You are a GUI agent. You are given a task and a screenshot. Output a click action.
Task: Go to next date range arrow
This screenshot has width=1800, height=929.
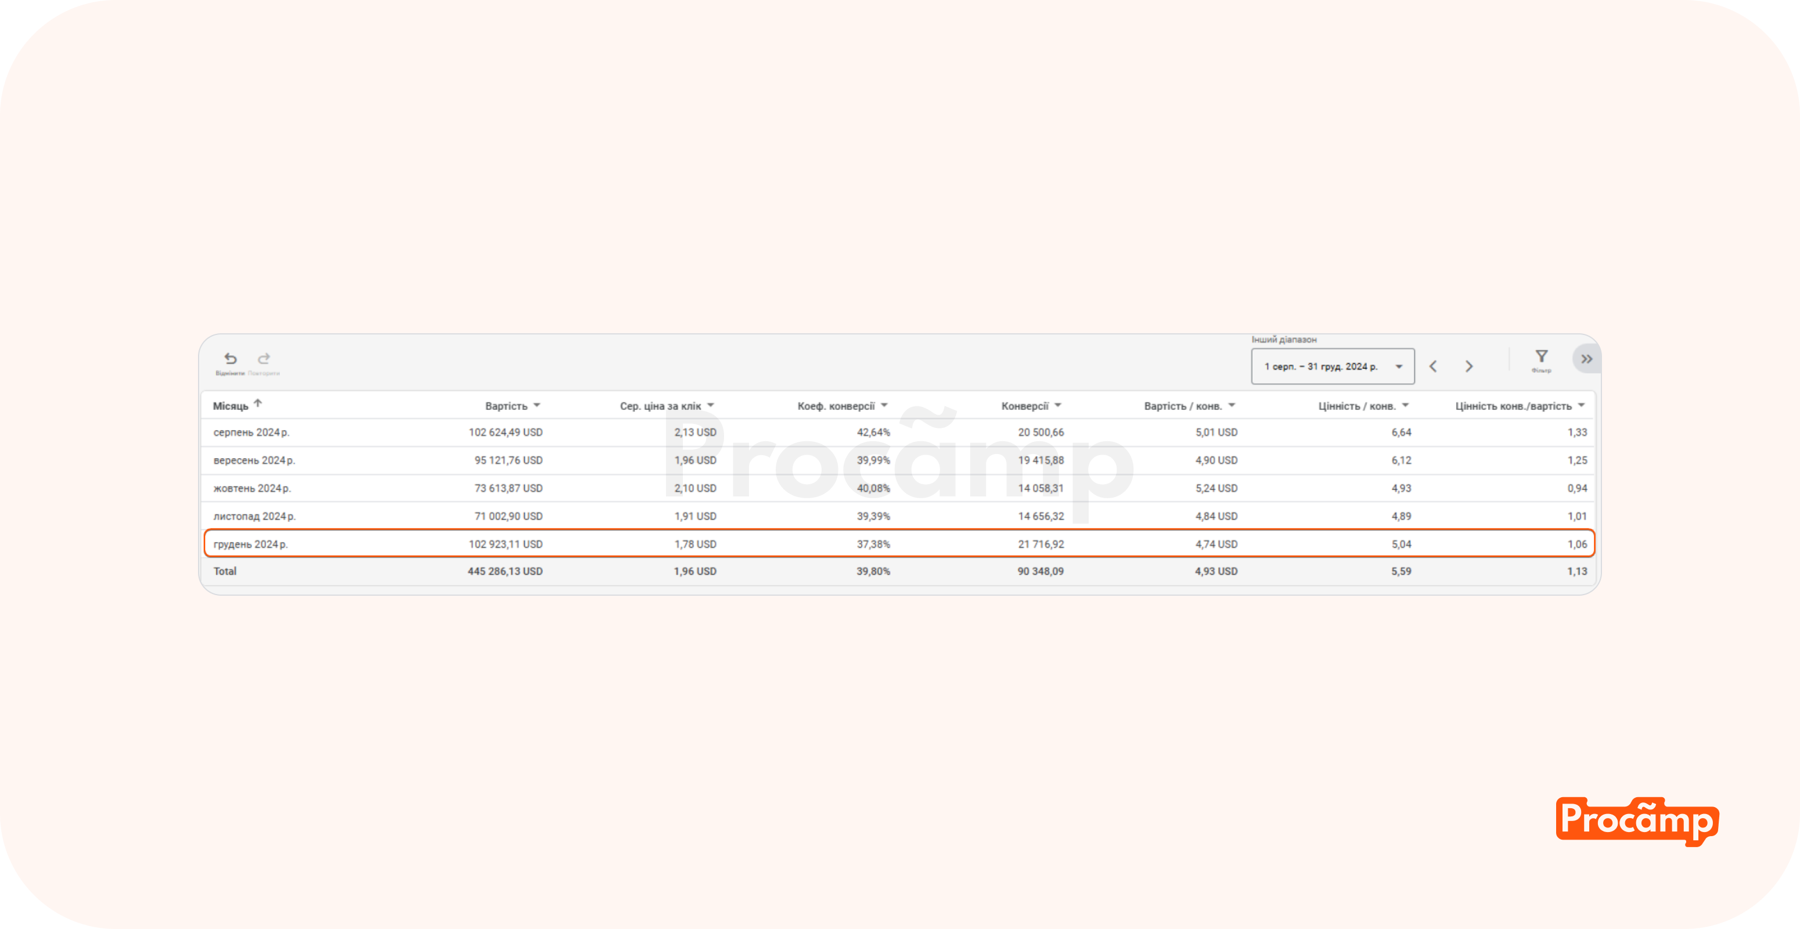[1469, 366]
